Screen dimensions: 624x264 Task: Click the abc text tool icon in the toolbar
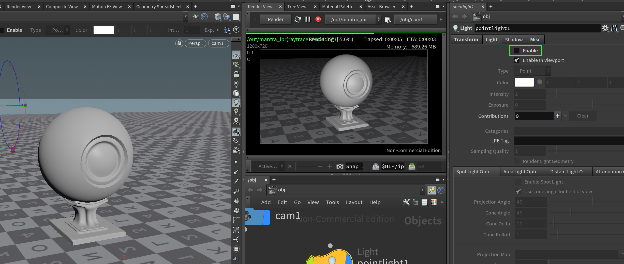pos(236,259)
